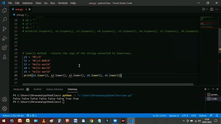
Task: Split the editor to the right
Action: (212, 9)
